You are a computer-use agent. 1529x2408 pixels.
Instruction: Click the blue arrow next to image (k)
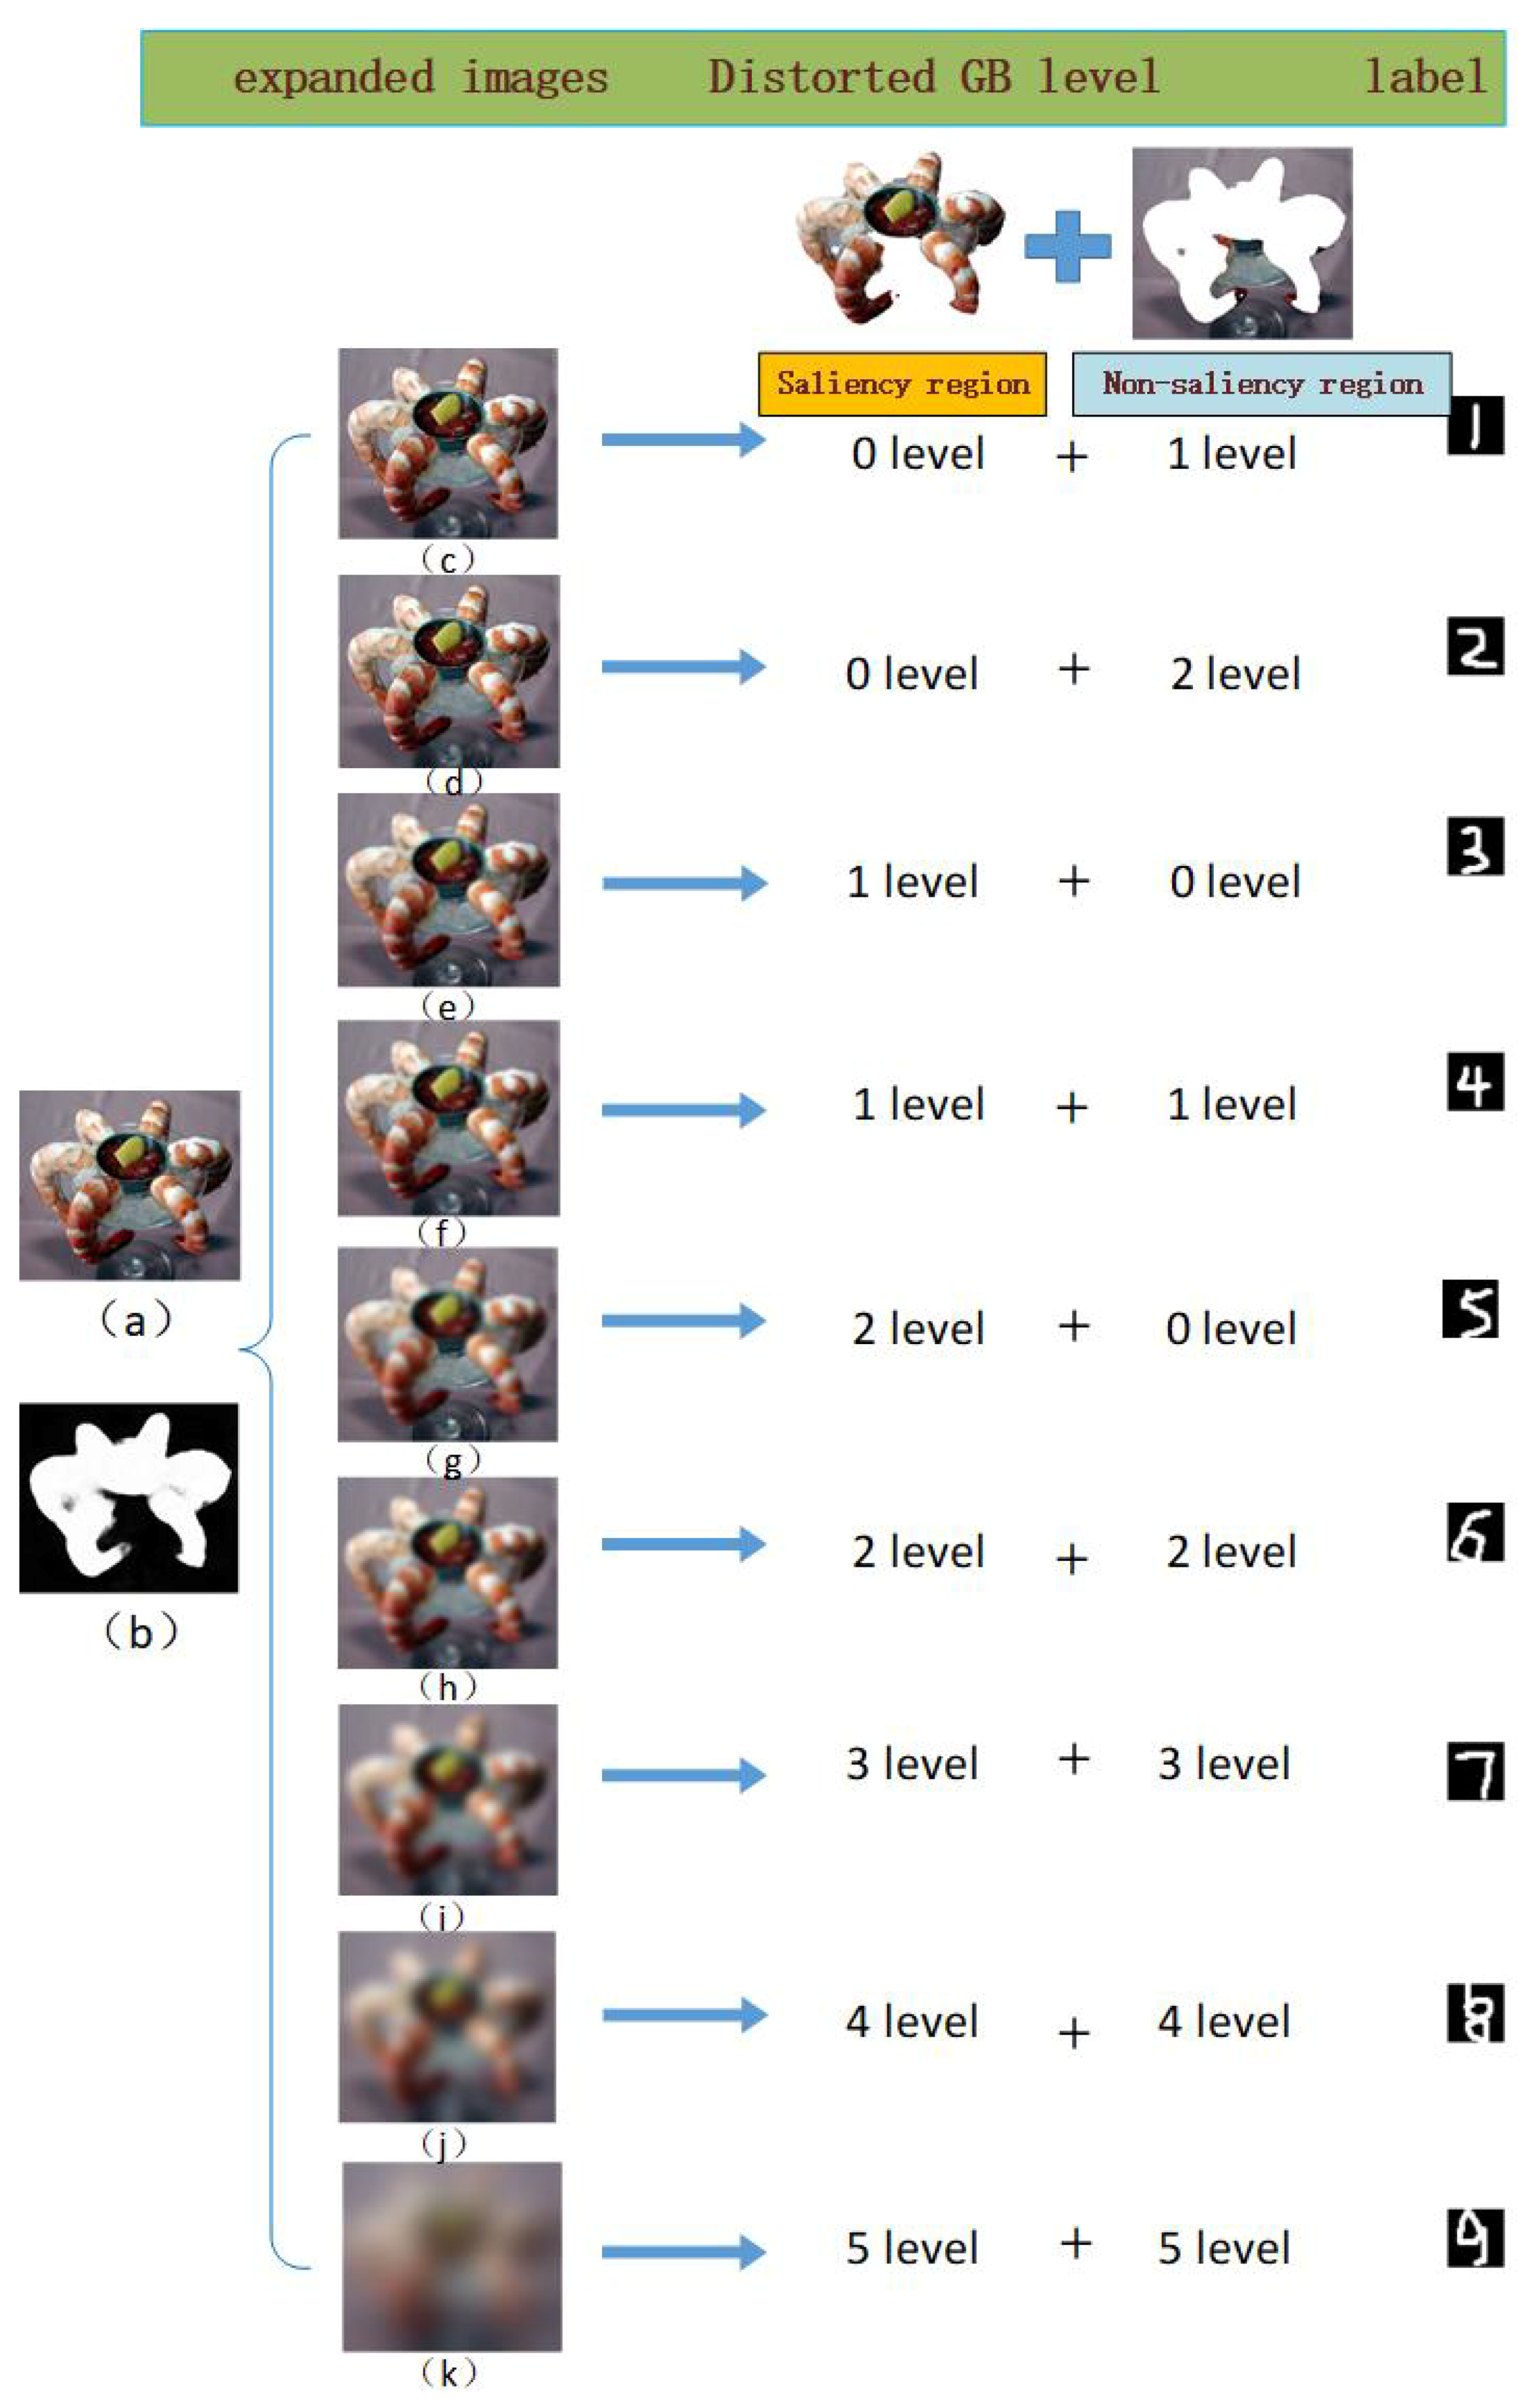point(684,2252)
